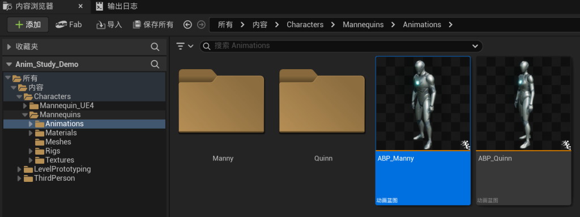This screenshot has width=580, height=217.
Task: Click Mannequins in the breadcrumb path
Action: coord(363,24)
